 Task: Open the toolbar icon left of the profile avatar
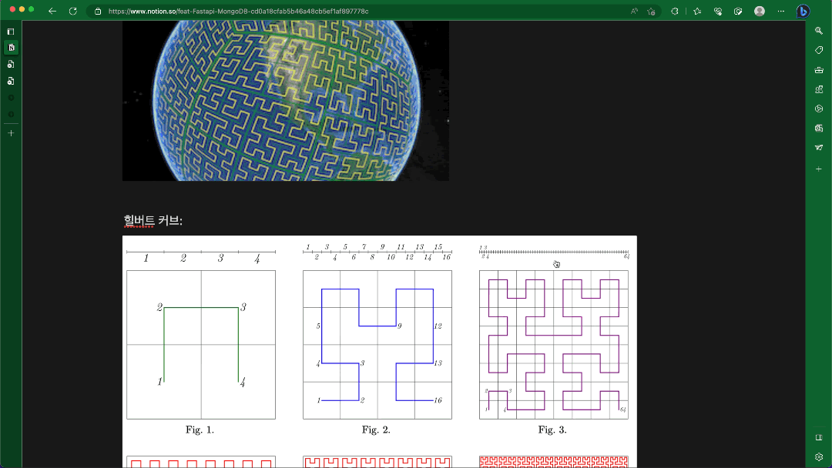pyautogui.click(x=738, y=11)
